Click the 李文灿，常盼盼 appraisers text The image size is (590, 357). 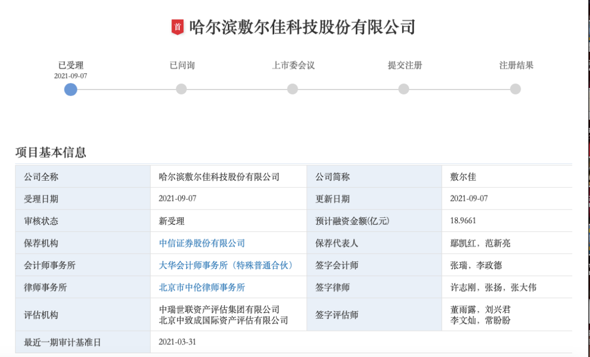(480, 320)
